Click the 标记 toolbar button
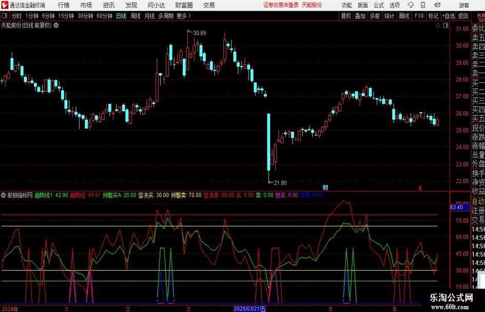This screenshot has height=312, width=485. click(433, 16)
